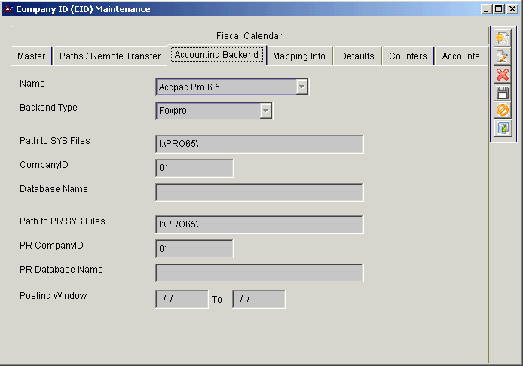Open the Paths / Remote Transfer tab
The image size is (523, 366).
pos(110,56)
